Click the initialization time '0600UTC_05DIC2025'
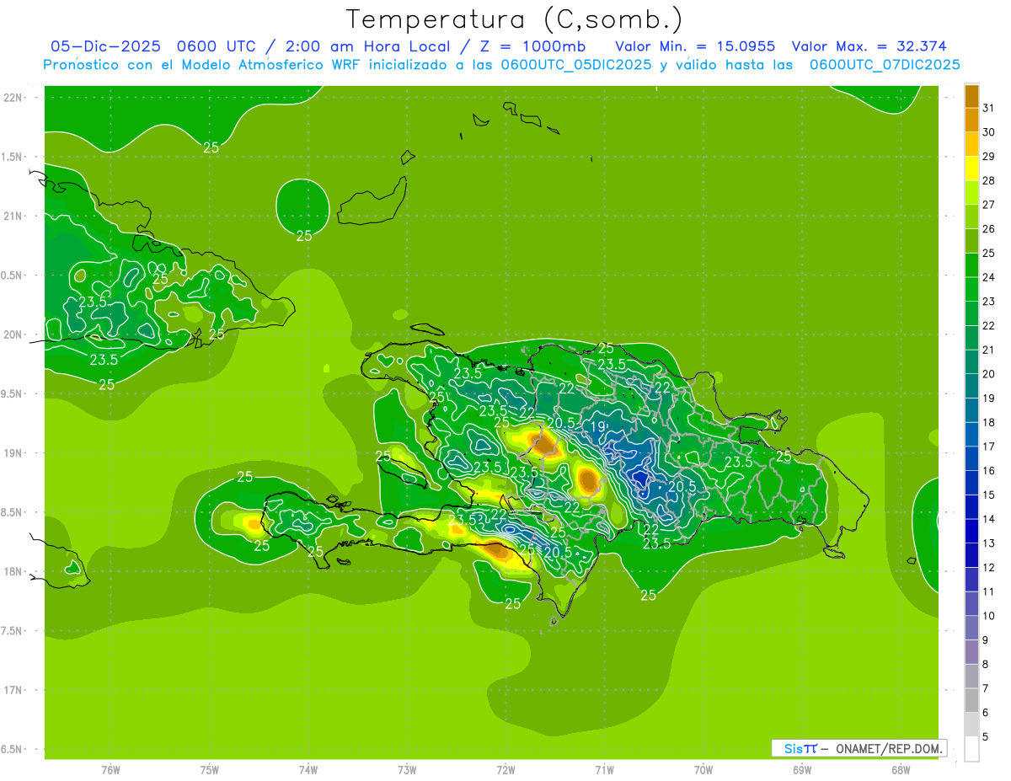Screen dimensions: 1011x781 (x=576, y=65)
